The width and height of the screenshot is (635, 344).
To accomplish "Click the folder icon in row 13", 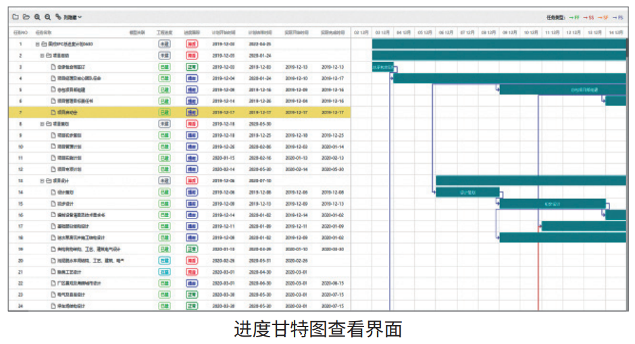I will 49,181.
